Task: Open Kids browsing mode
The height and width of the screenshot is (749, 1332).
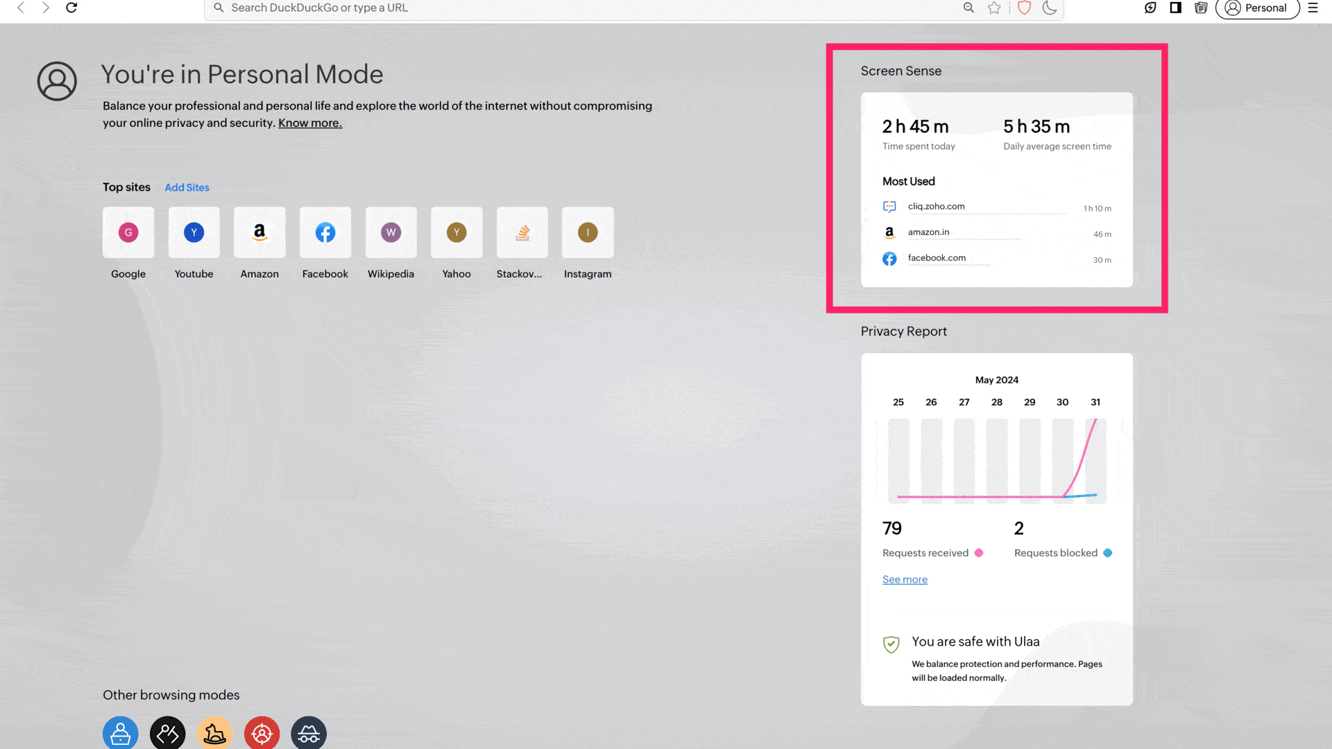Action: [214, 732]
